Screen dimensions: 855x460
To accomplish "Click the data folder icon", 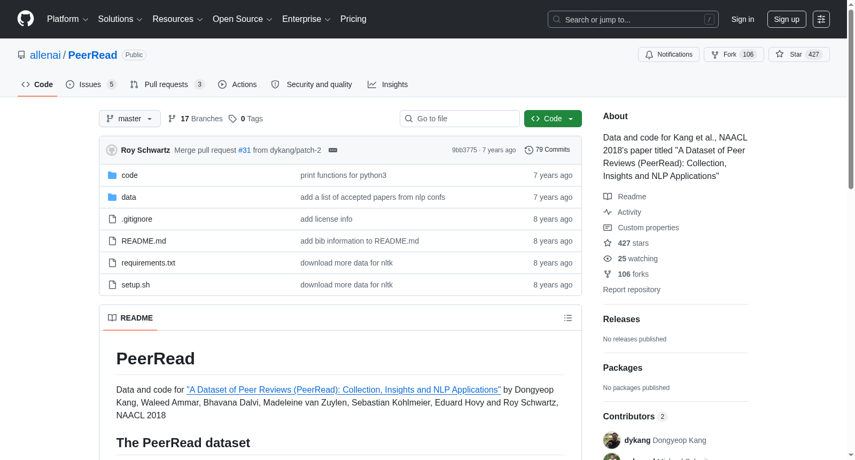I will pyautogui.click(x=112, y=197).
